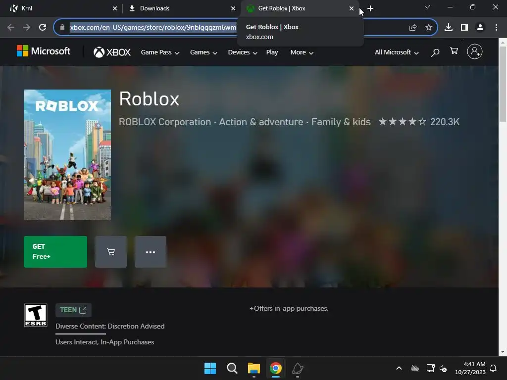The height and width of the screenshot is (380, 507).
Task: Open the TEEN rating link
Action: 73,310
